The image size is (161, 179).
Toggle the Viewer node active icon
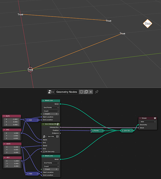coord(155,118)
